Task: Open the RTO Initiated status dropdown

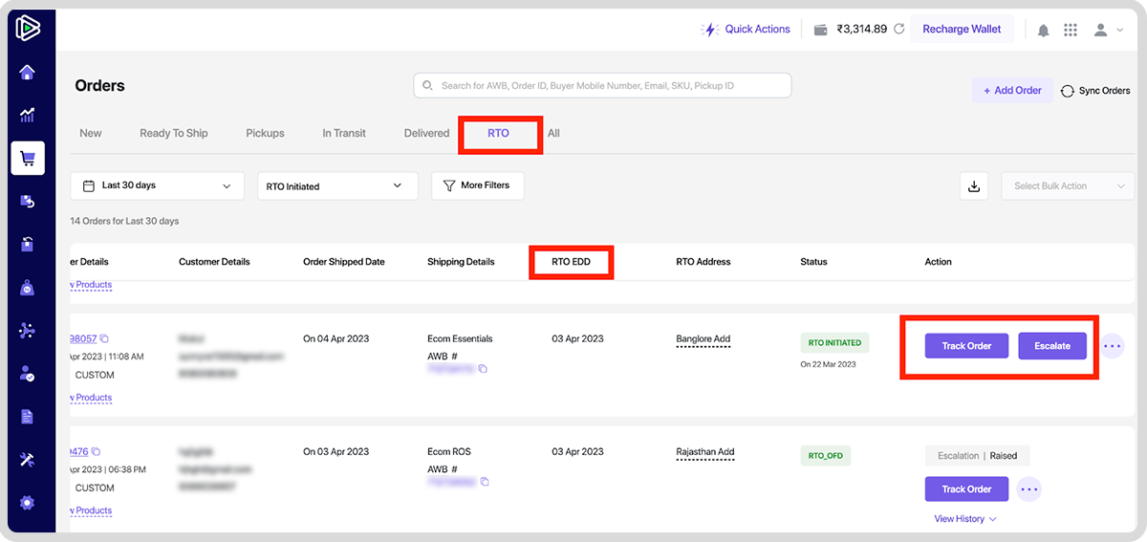Action: (337, 186)
